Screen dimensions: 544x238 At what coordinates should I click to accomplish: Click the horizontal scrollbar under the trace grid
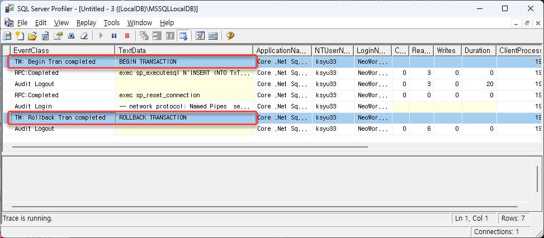[190, 147]
